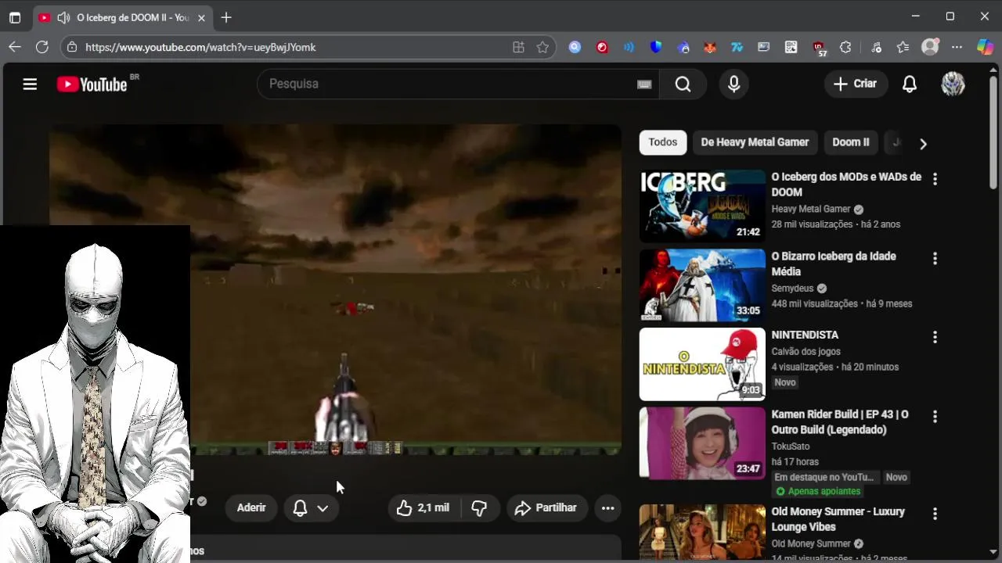
Task: Click the 9:03 Nintendista thumbnail
Action: tap(702, 364)
